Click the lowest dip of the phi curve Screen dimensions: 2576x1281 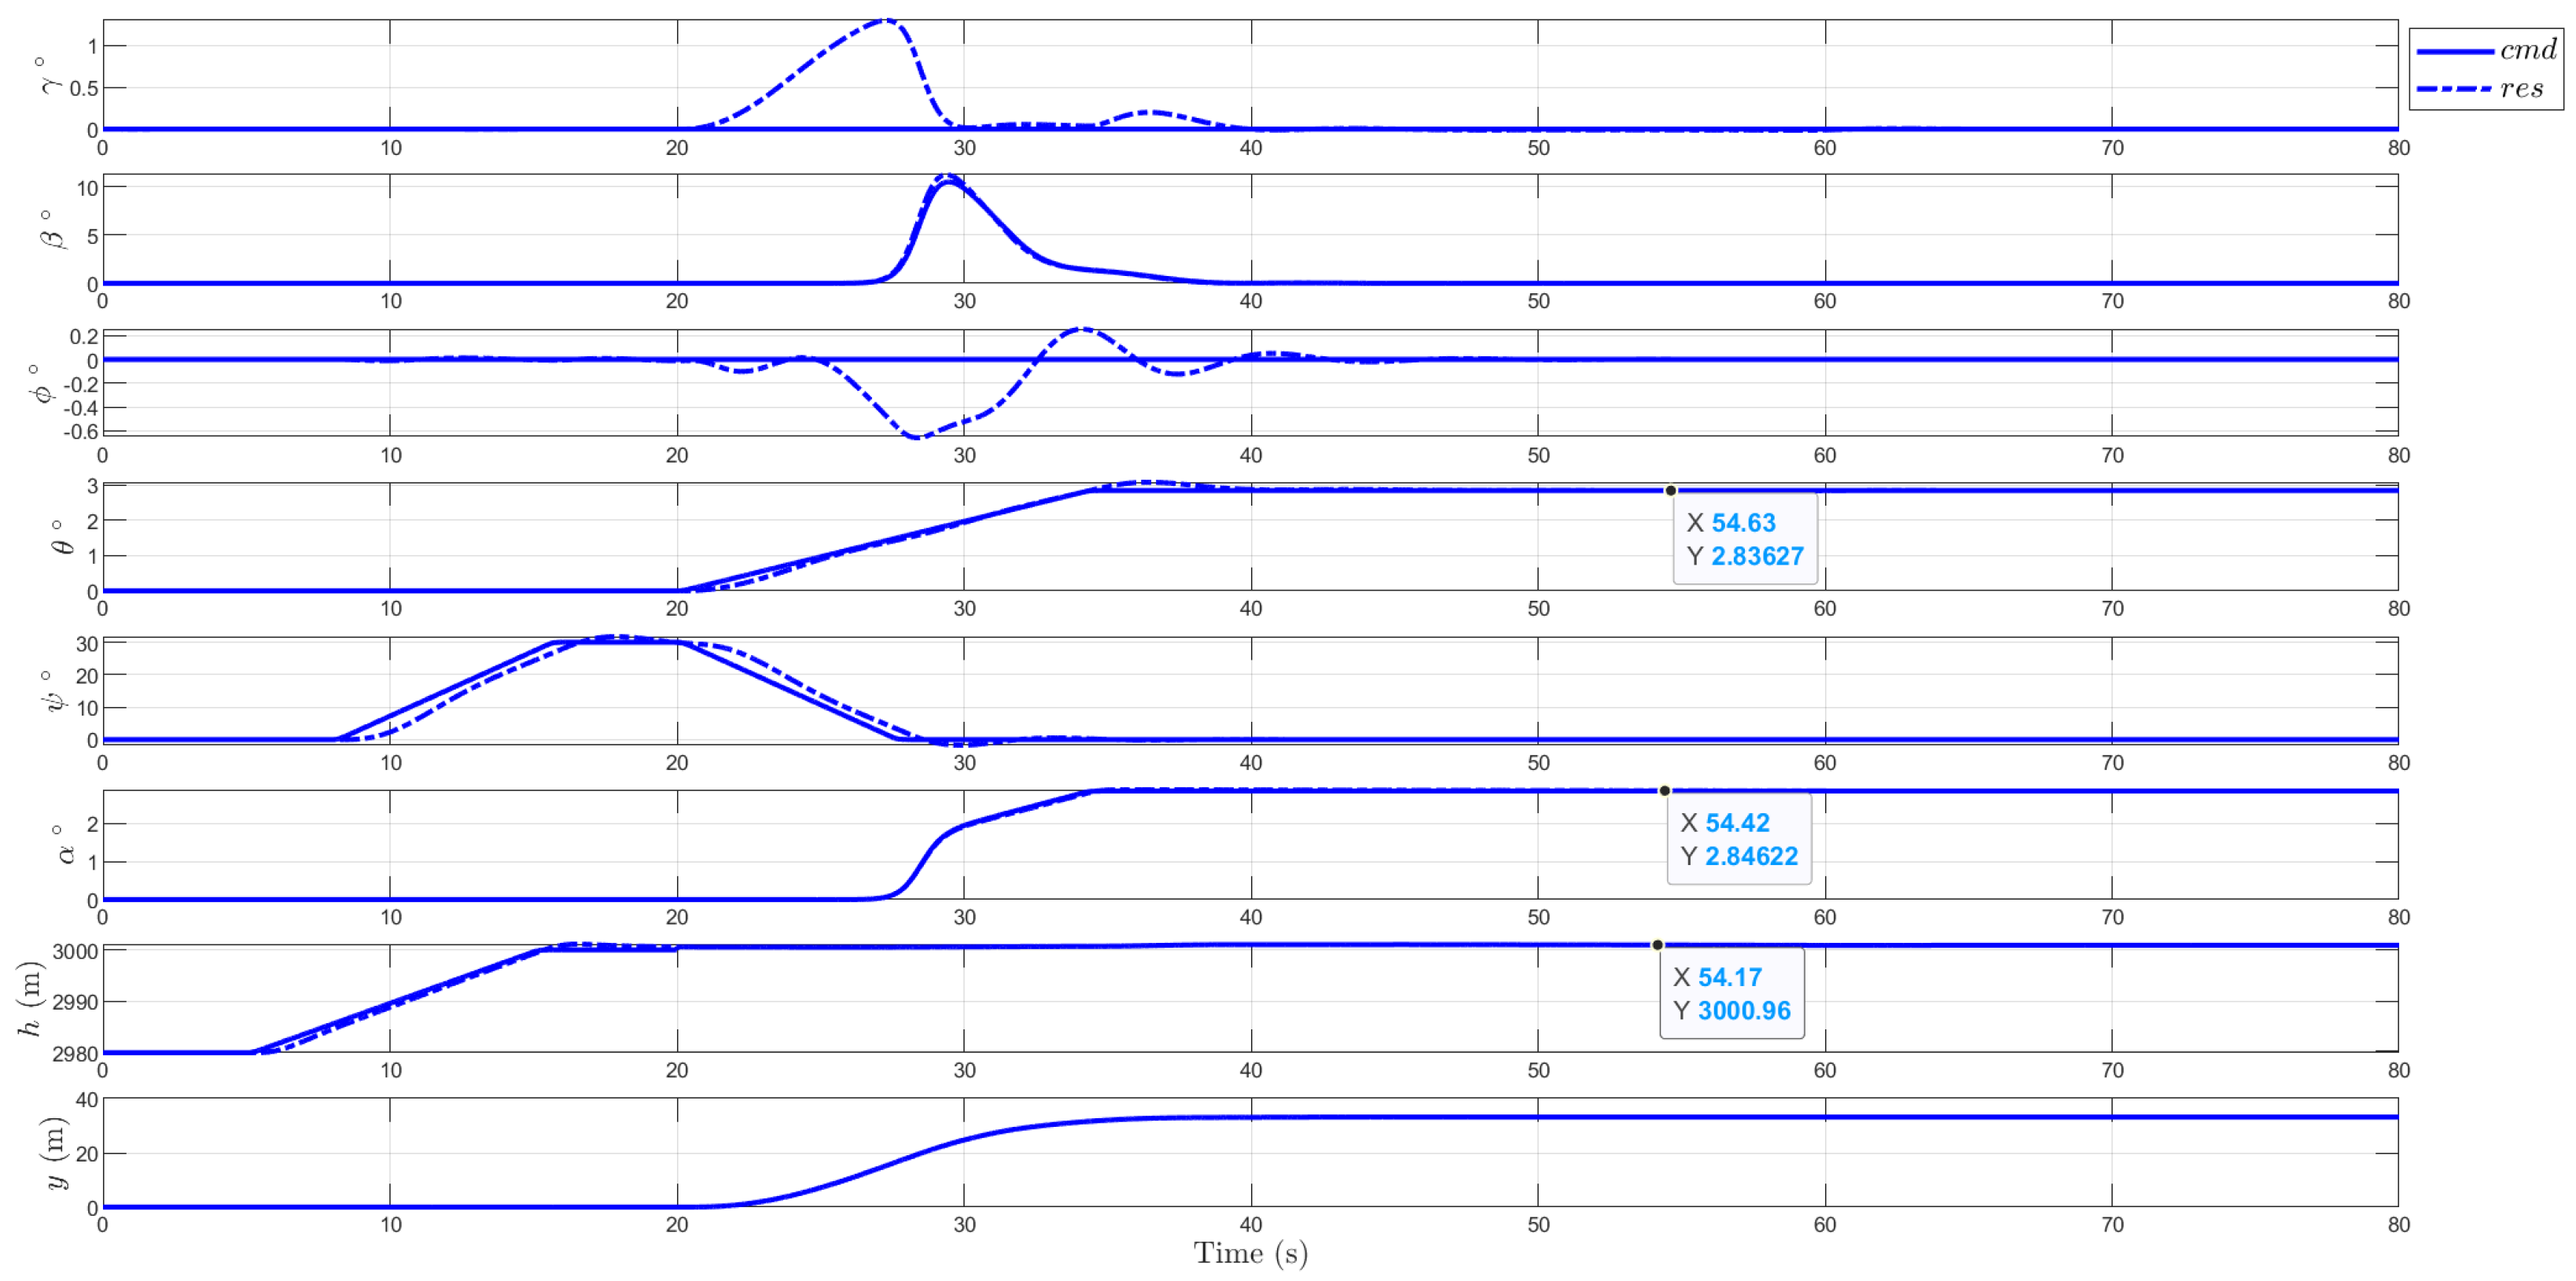tap(917, 437)
